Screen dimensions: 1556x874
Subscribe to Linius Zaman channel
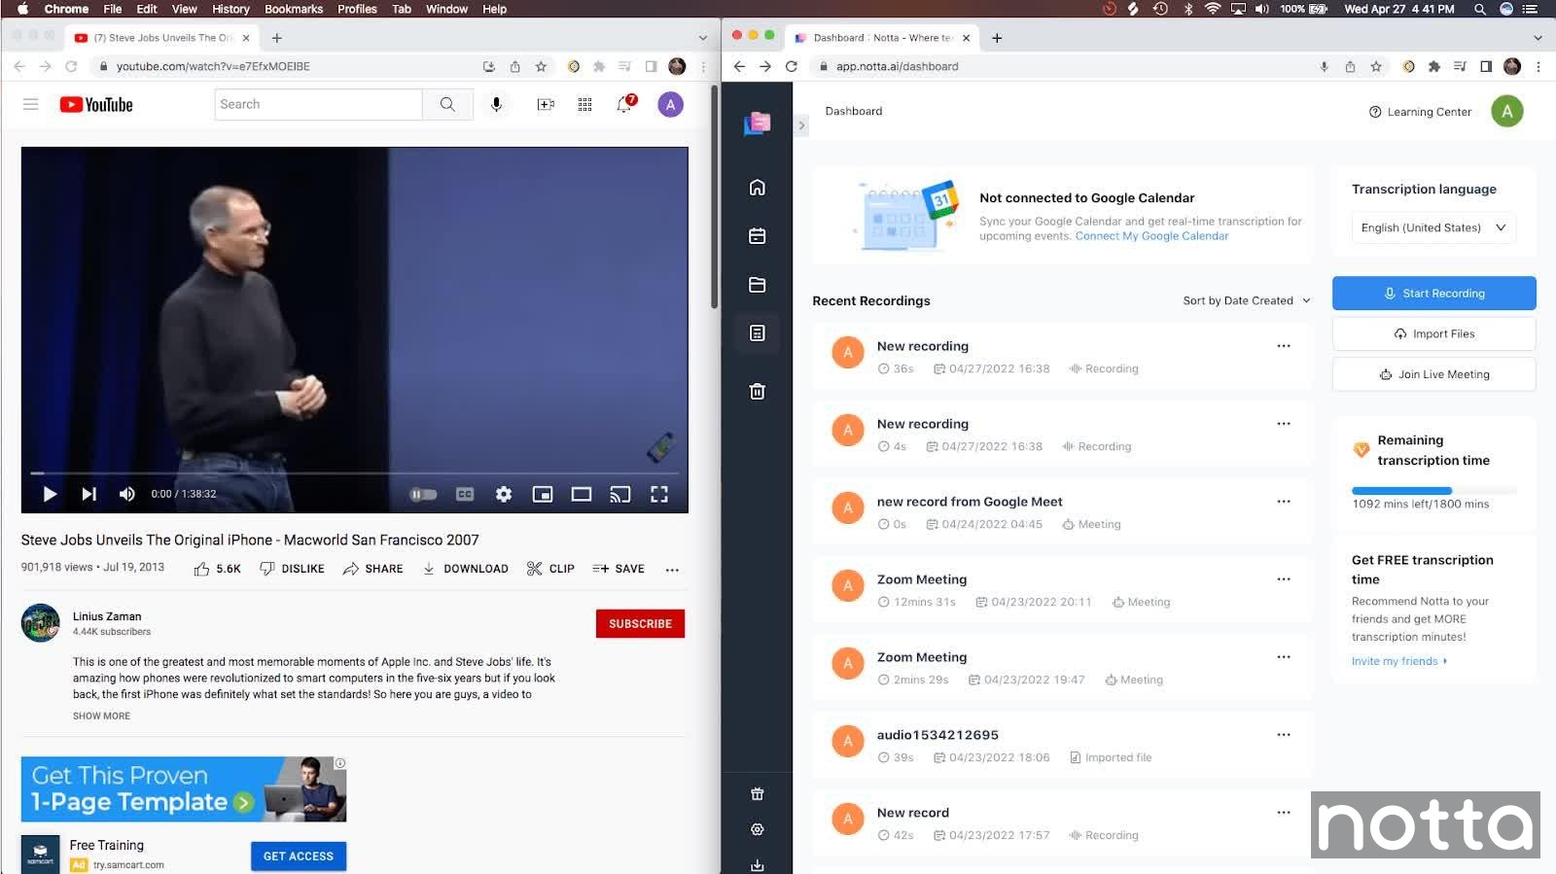coord(640,624)
